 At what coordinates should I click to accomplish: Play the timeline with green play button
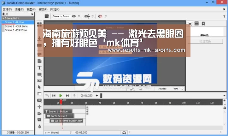[x=61, y=96]
